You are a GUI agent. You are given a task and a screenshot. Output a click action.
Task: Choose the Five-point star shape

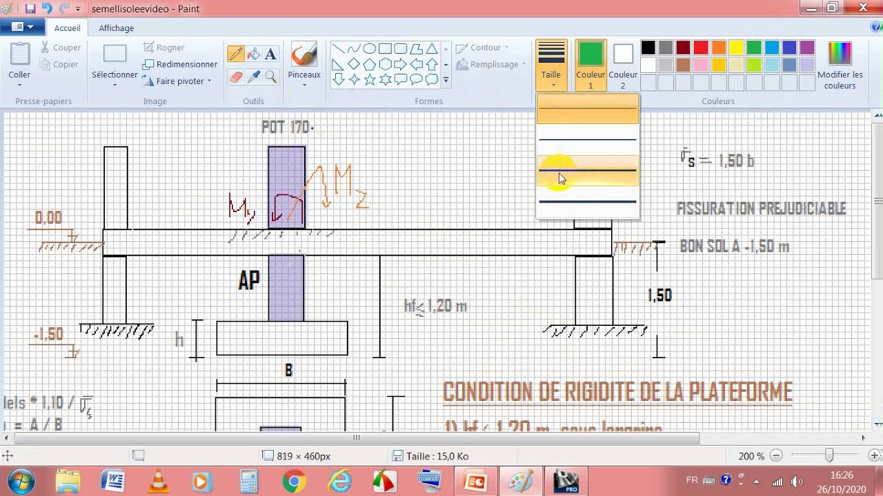(369, 79)
